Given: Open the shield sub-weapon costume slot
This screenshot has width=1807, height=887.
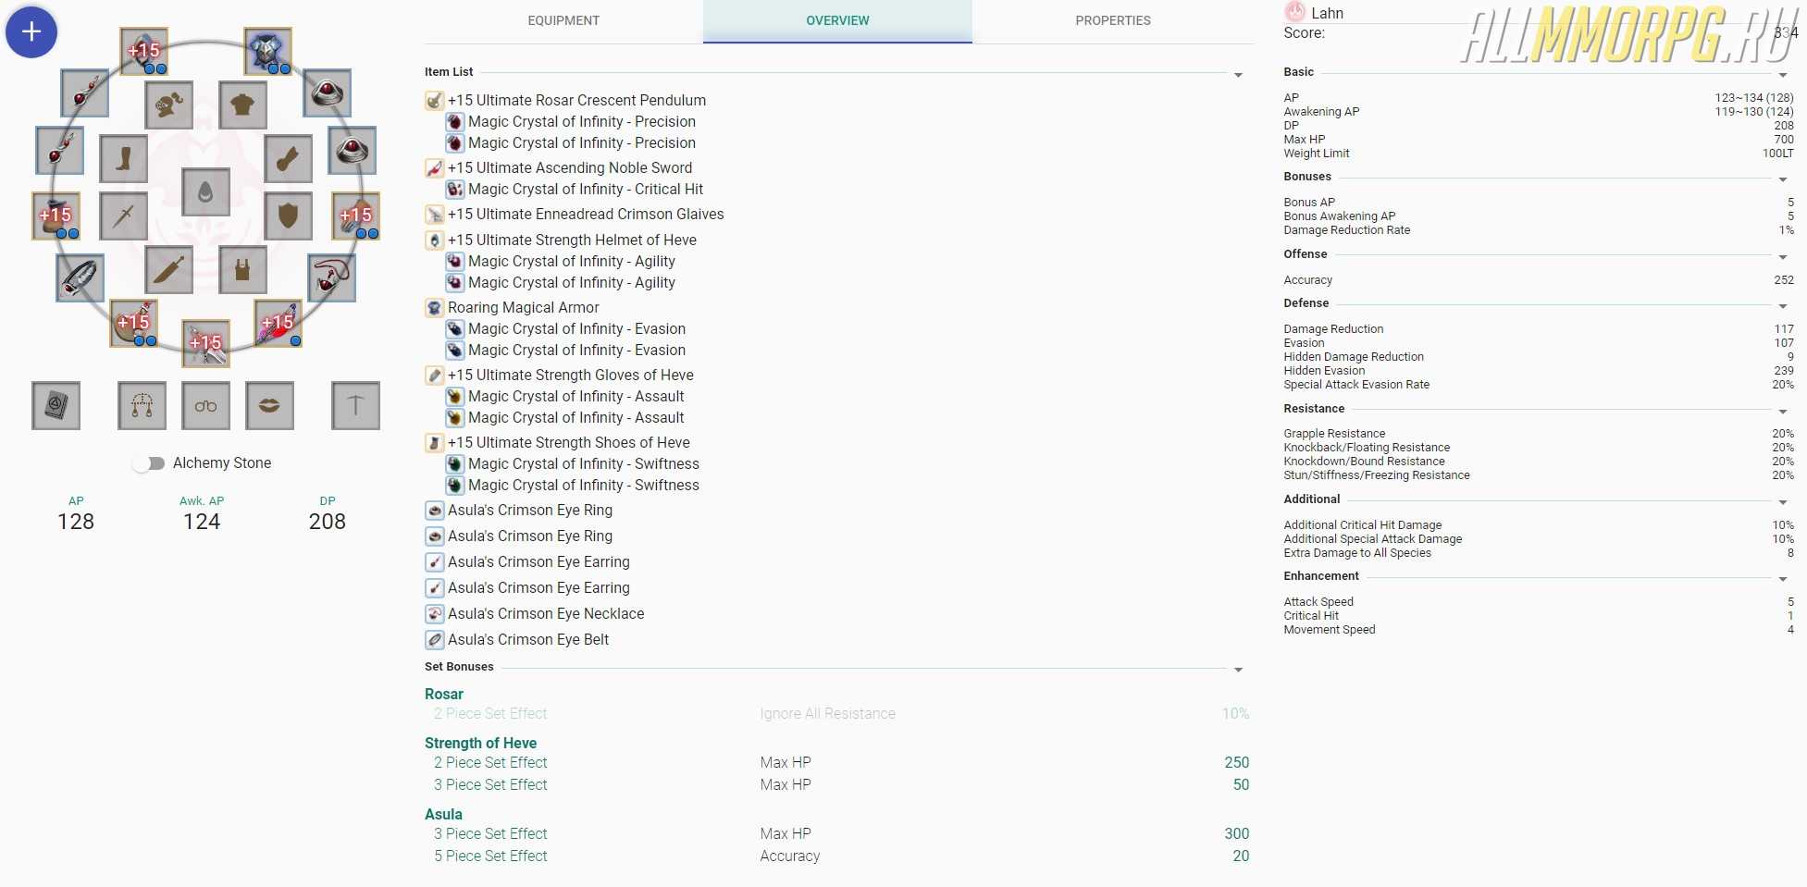Looking at the screenshot, I should pos(288,216).
